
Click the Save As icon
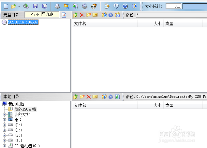point(44,6)
